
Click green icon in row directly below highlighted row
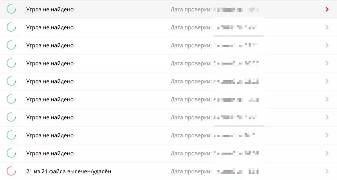tap(11, 27)
